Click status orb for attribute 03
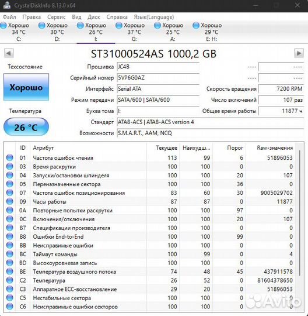 [x=9, y=166]
